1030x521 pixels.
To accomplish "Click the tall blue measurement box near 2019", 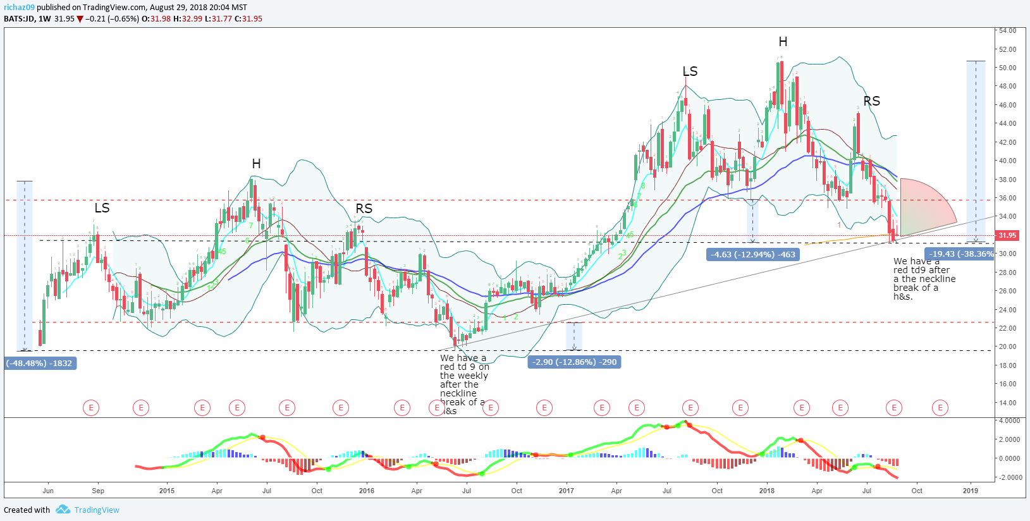I will coord(976,151).
